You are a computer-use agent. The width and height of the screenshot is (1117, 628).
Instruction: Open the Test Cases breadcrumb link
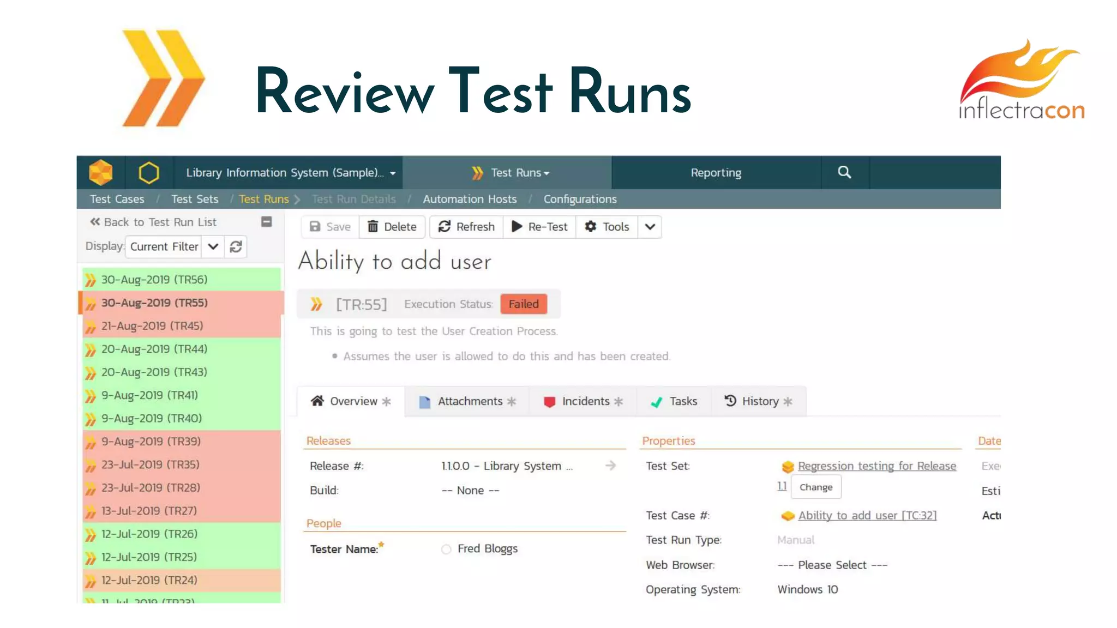click(117, 200)
